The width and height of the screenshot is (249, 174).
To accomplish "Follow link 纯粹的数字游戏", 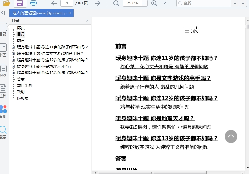I will coord(164,147).
